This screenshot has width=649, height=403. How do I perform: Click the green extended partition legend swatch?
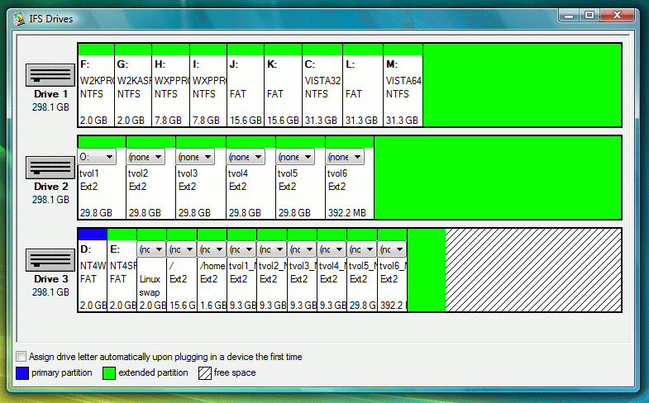(x=108, y=373)
